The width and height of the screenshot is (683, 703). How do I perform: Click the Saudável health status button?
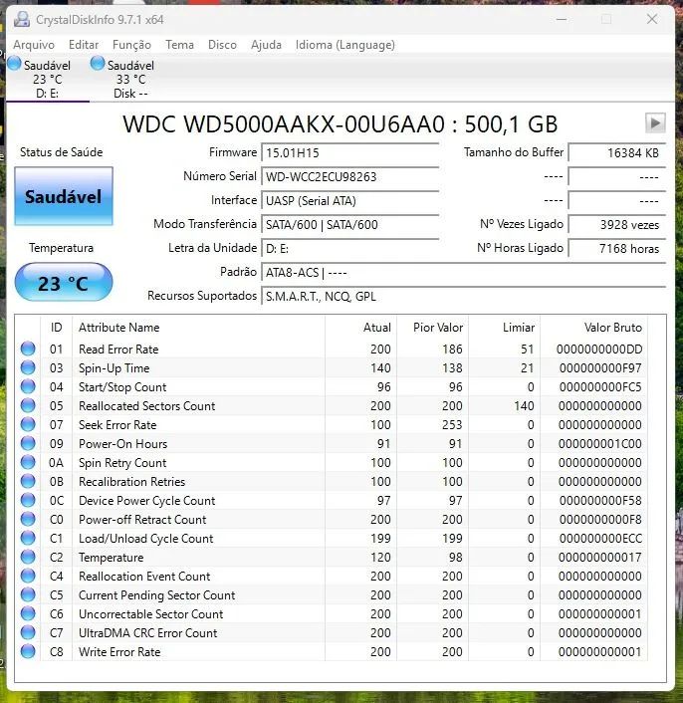point(64,196)
